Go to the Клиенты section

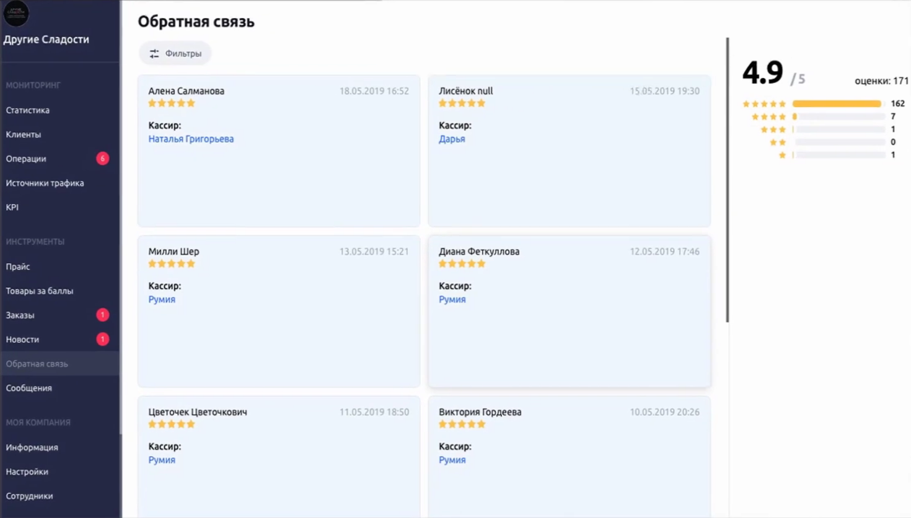pyautogui.click(x=24, y=134)
